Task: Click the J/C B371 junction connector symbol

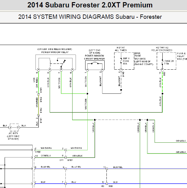Action: click(x=14, y=127)
